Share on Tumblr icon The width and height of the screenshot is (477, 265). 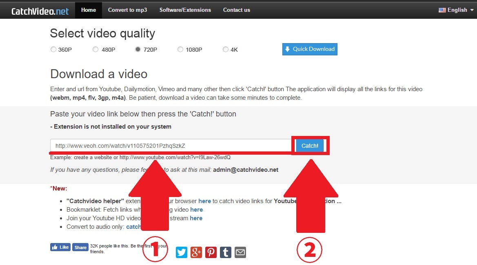225,252
